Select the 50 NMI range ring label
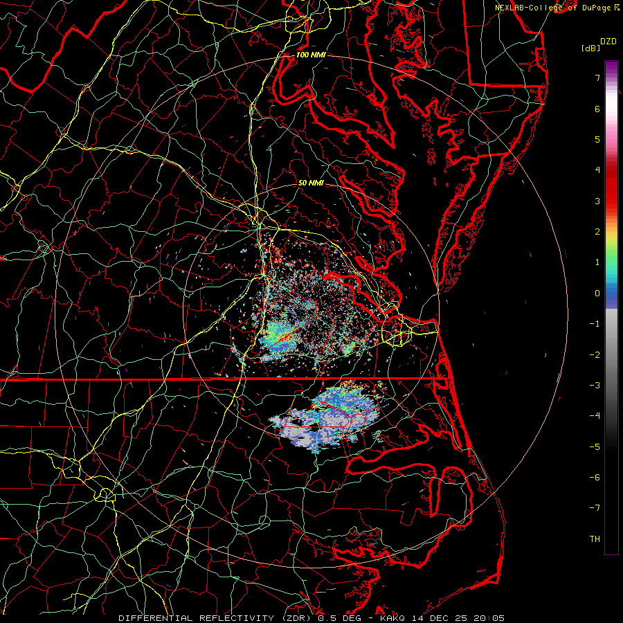Viewport: 623px width, 623px height. (x=311, y=183)
